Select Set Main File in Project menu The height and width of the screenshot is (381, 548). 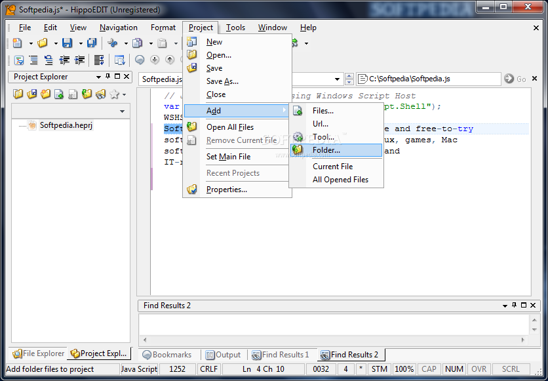pyautogui.click(x=237, y=157)
